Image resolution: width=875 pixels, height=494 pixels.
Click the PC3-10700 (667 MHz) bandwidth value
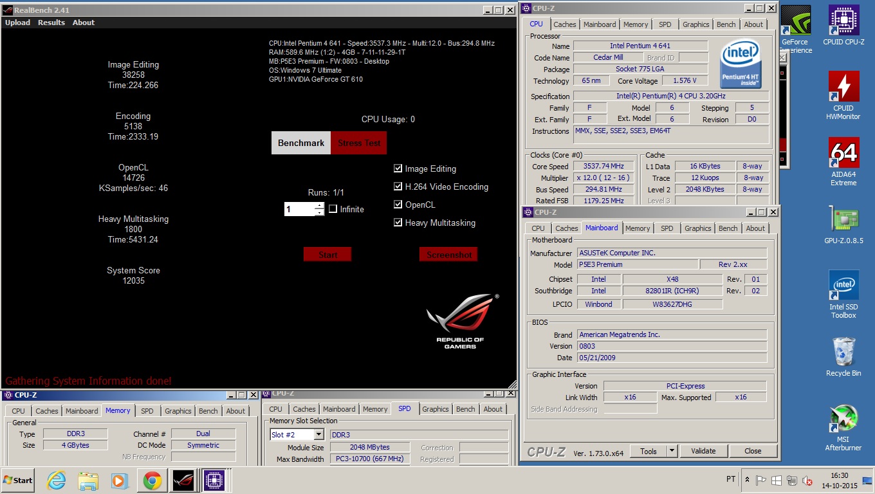pos(370,459)
